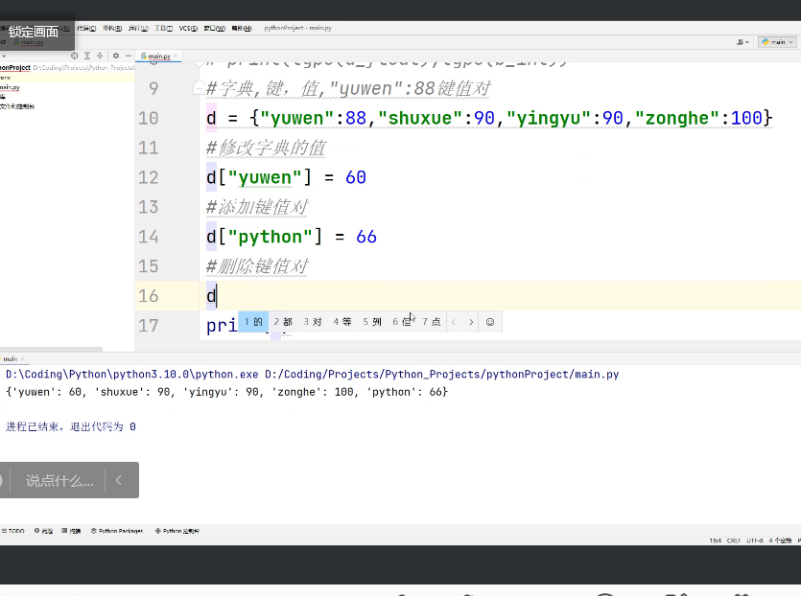Select IME candidate 3 对

coord(313,323)
